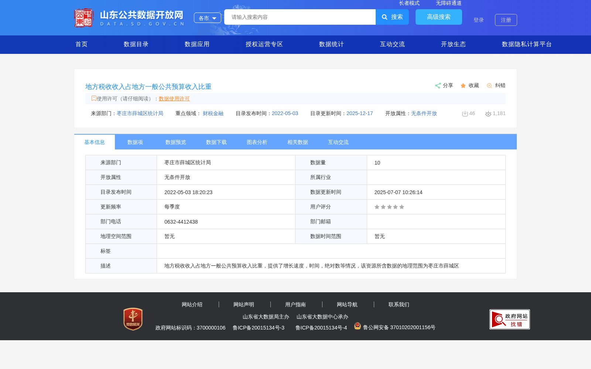
Task: Open 数据隐私计算平台 navigation item
Action: (527, 44)
